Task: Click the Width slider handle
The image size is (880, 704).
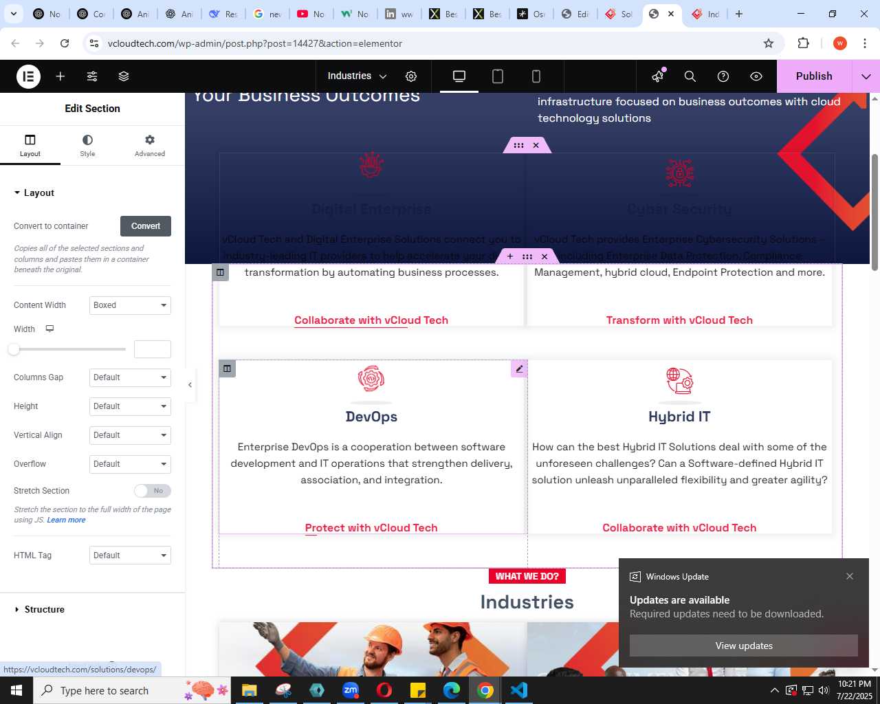Action: (14, 349)
